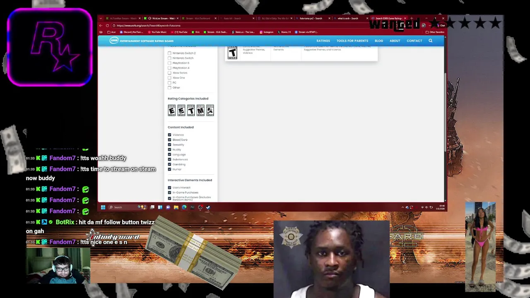Image resolution: width=530 pixels, height=298 pixels.
Task: Uncheck the Violence content filter
Action: (x=169, y=135)
